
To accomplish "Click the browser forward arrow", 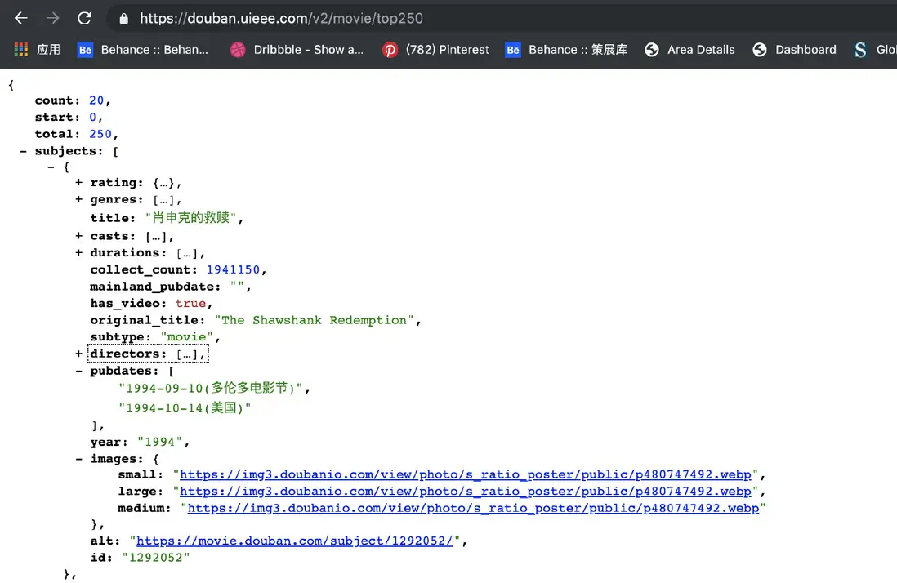I will pos(52,18).
